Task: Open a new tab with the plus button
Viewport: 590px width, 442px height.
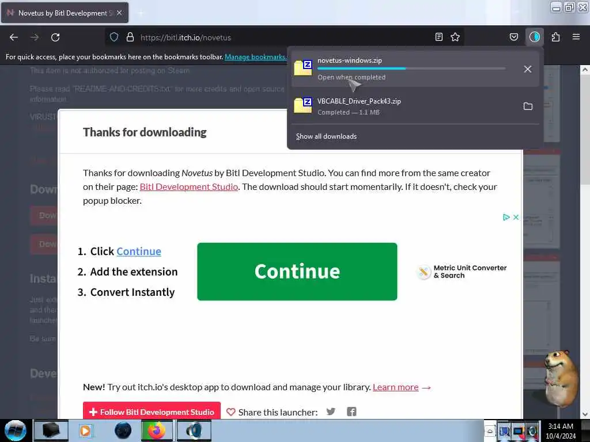Action: 141,13
